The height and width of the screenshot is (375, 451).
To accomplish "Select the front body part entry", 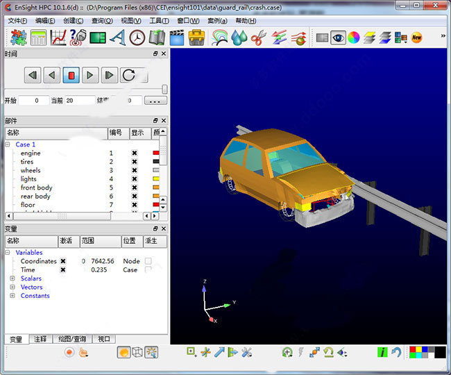I will (x=36, y=187).
